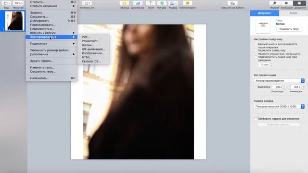This screenshot has width=308, height=173.
Task: Enable Автоматически воспроизвести после открытия checkbox
Action: click(x=256, y=44)
